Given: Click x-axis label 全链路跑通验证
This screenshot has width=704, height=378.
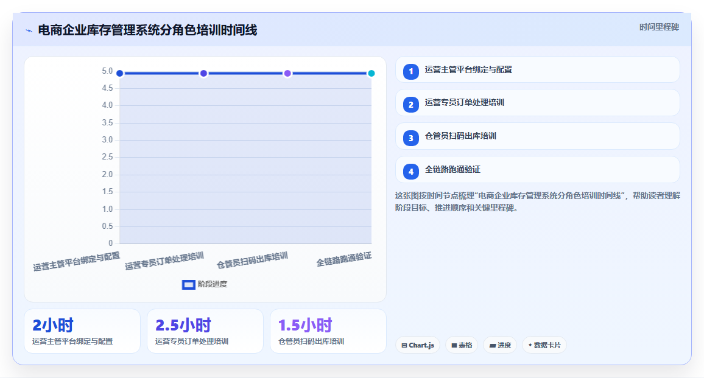Looking at the screenshot, I should (x=344, y=259).
